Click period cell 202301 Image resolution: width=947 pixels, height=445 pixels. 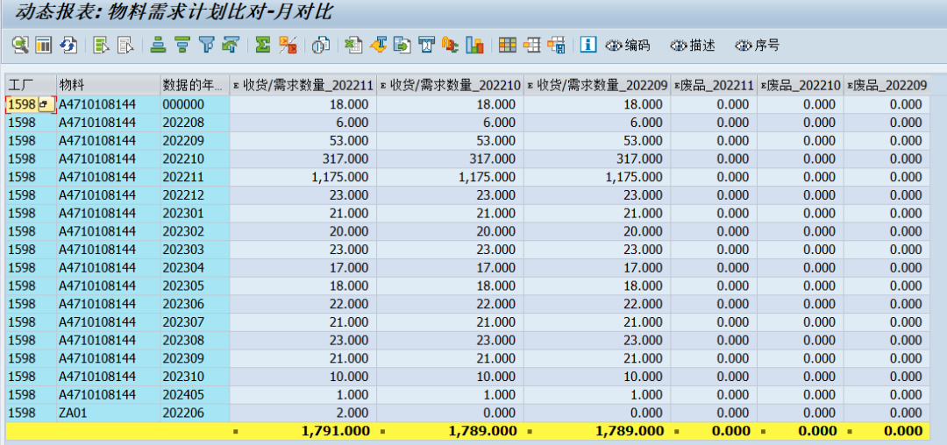(195, 214)
